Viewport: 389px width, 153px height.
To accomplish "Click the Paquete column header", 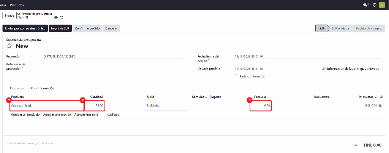I will pyautogui.click(x=215, y=97).
